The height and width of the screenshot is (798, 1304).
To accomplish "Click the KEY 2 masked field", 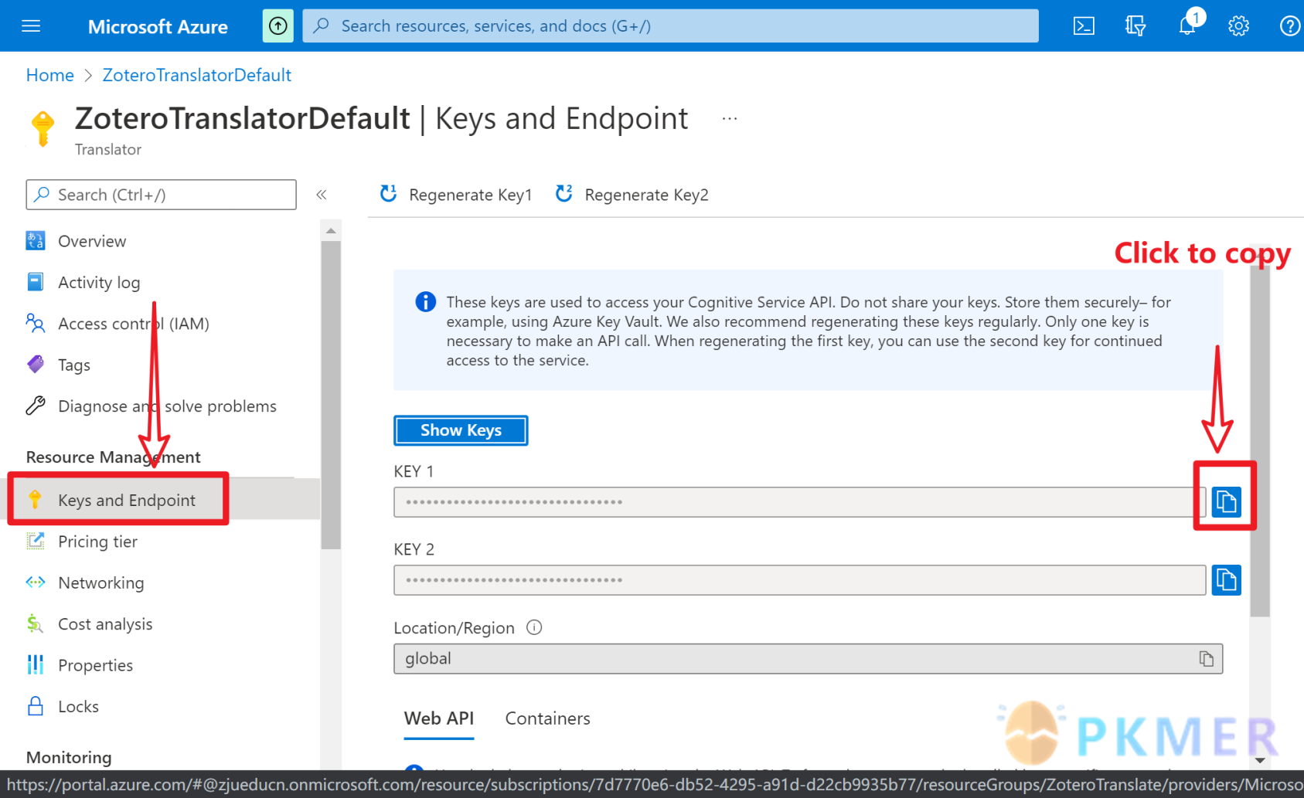I will point(799,580).
